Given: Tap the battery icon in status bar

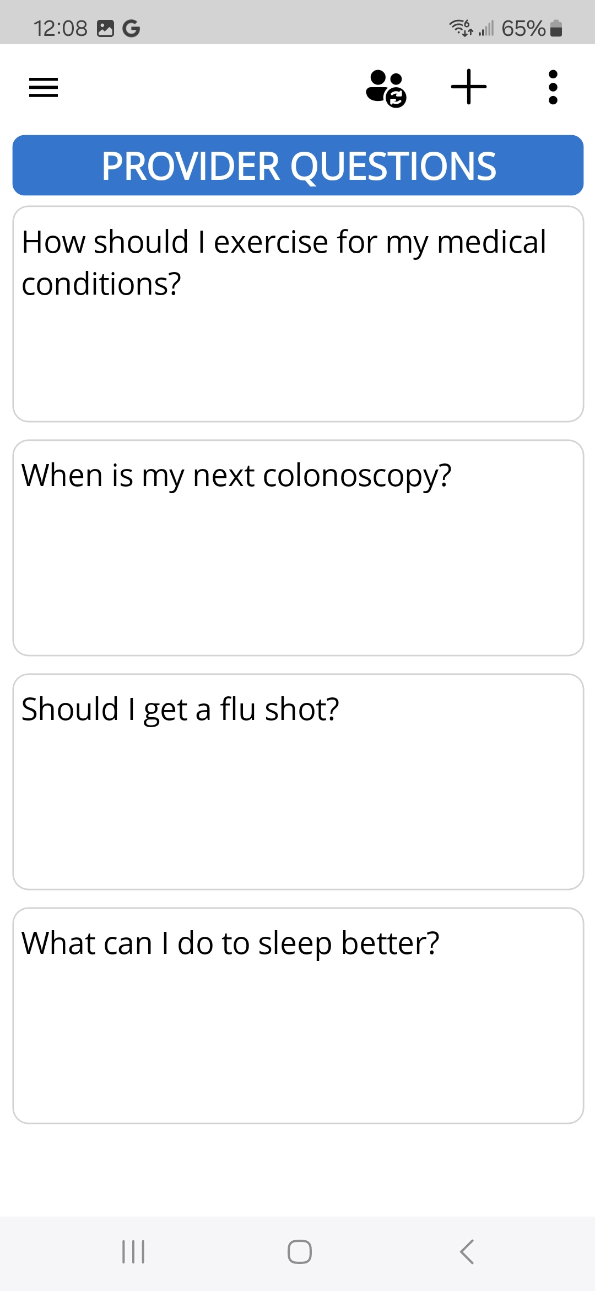Looking at the screenshot, I should [x=556, y=28].
